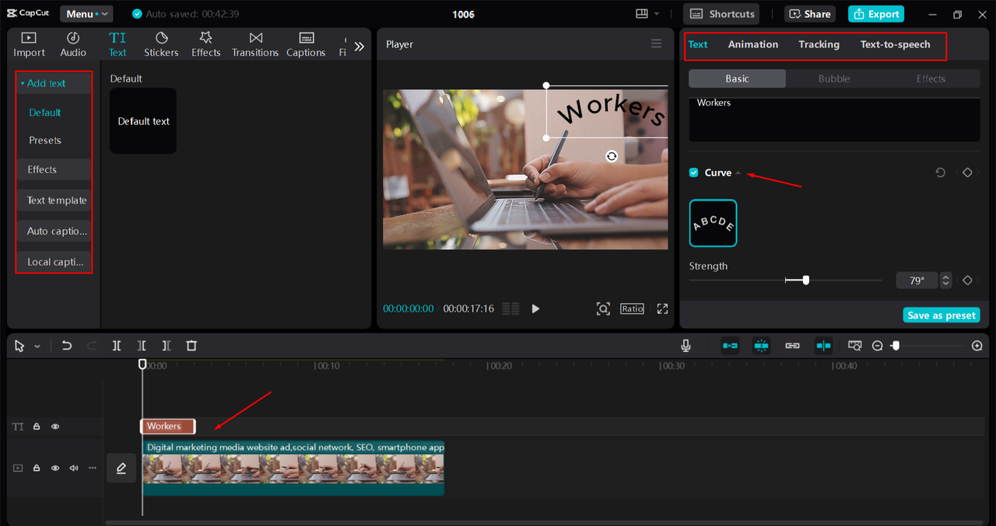996x526 pixels.
Task: Toggle preview axis in timeline
Action: click(x=823, y=346)
